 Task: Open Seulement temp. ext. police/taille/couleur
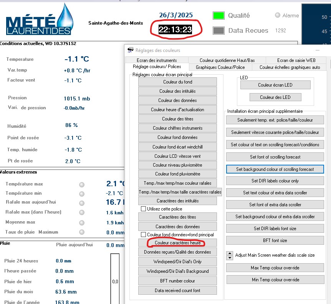coord(275,120)
